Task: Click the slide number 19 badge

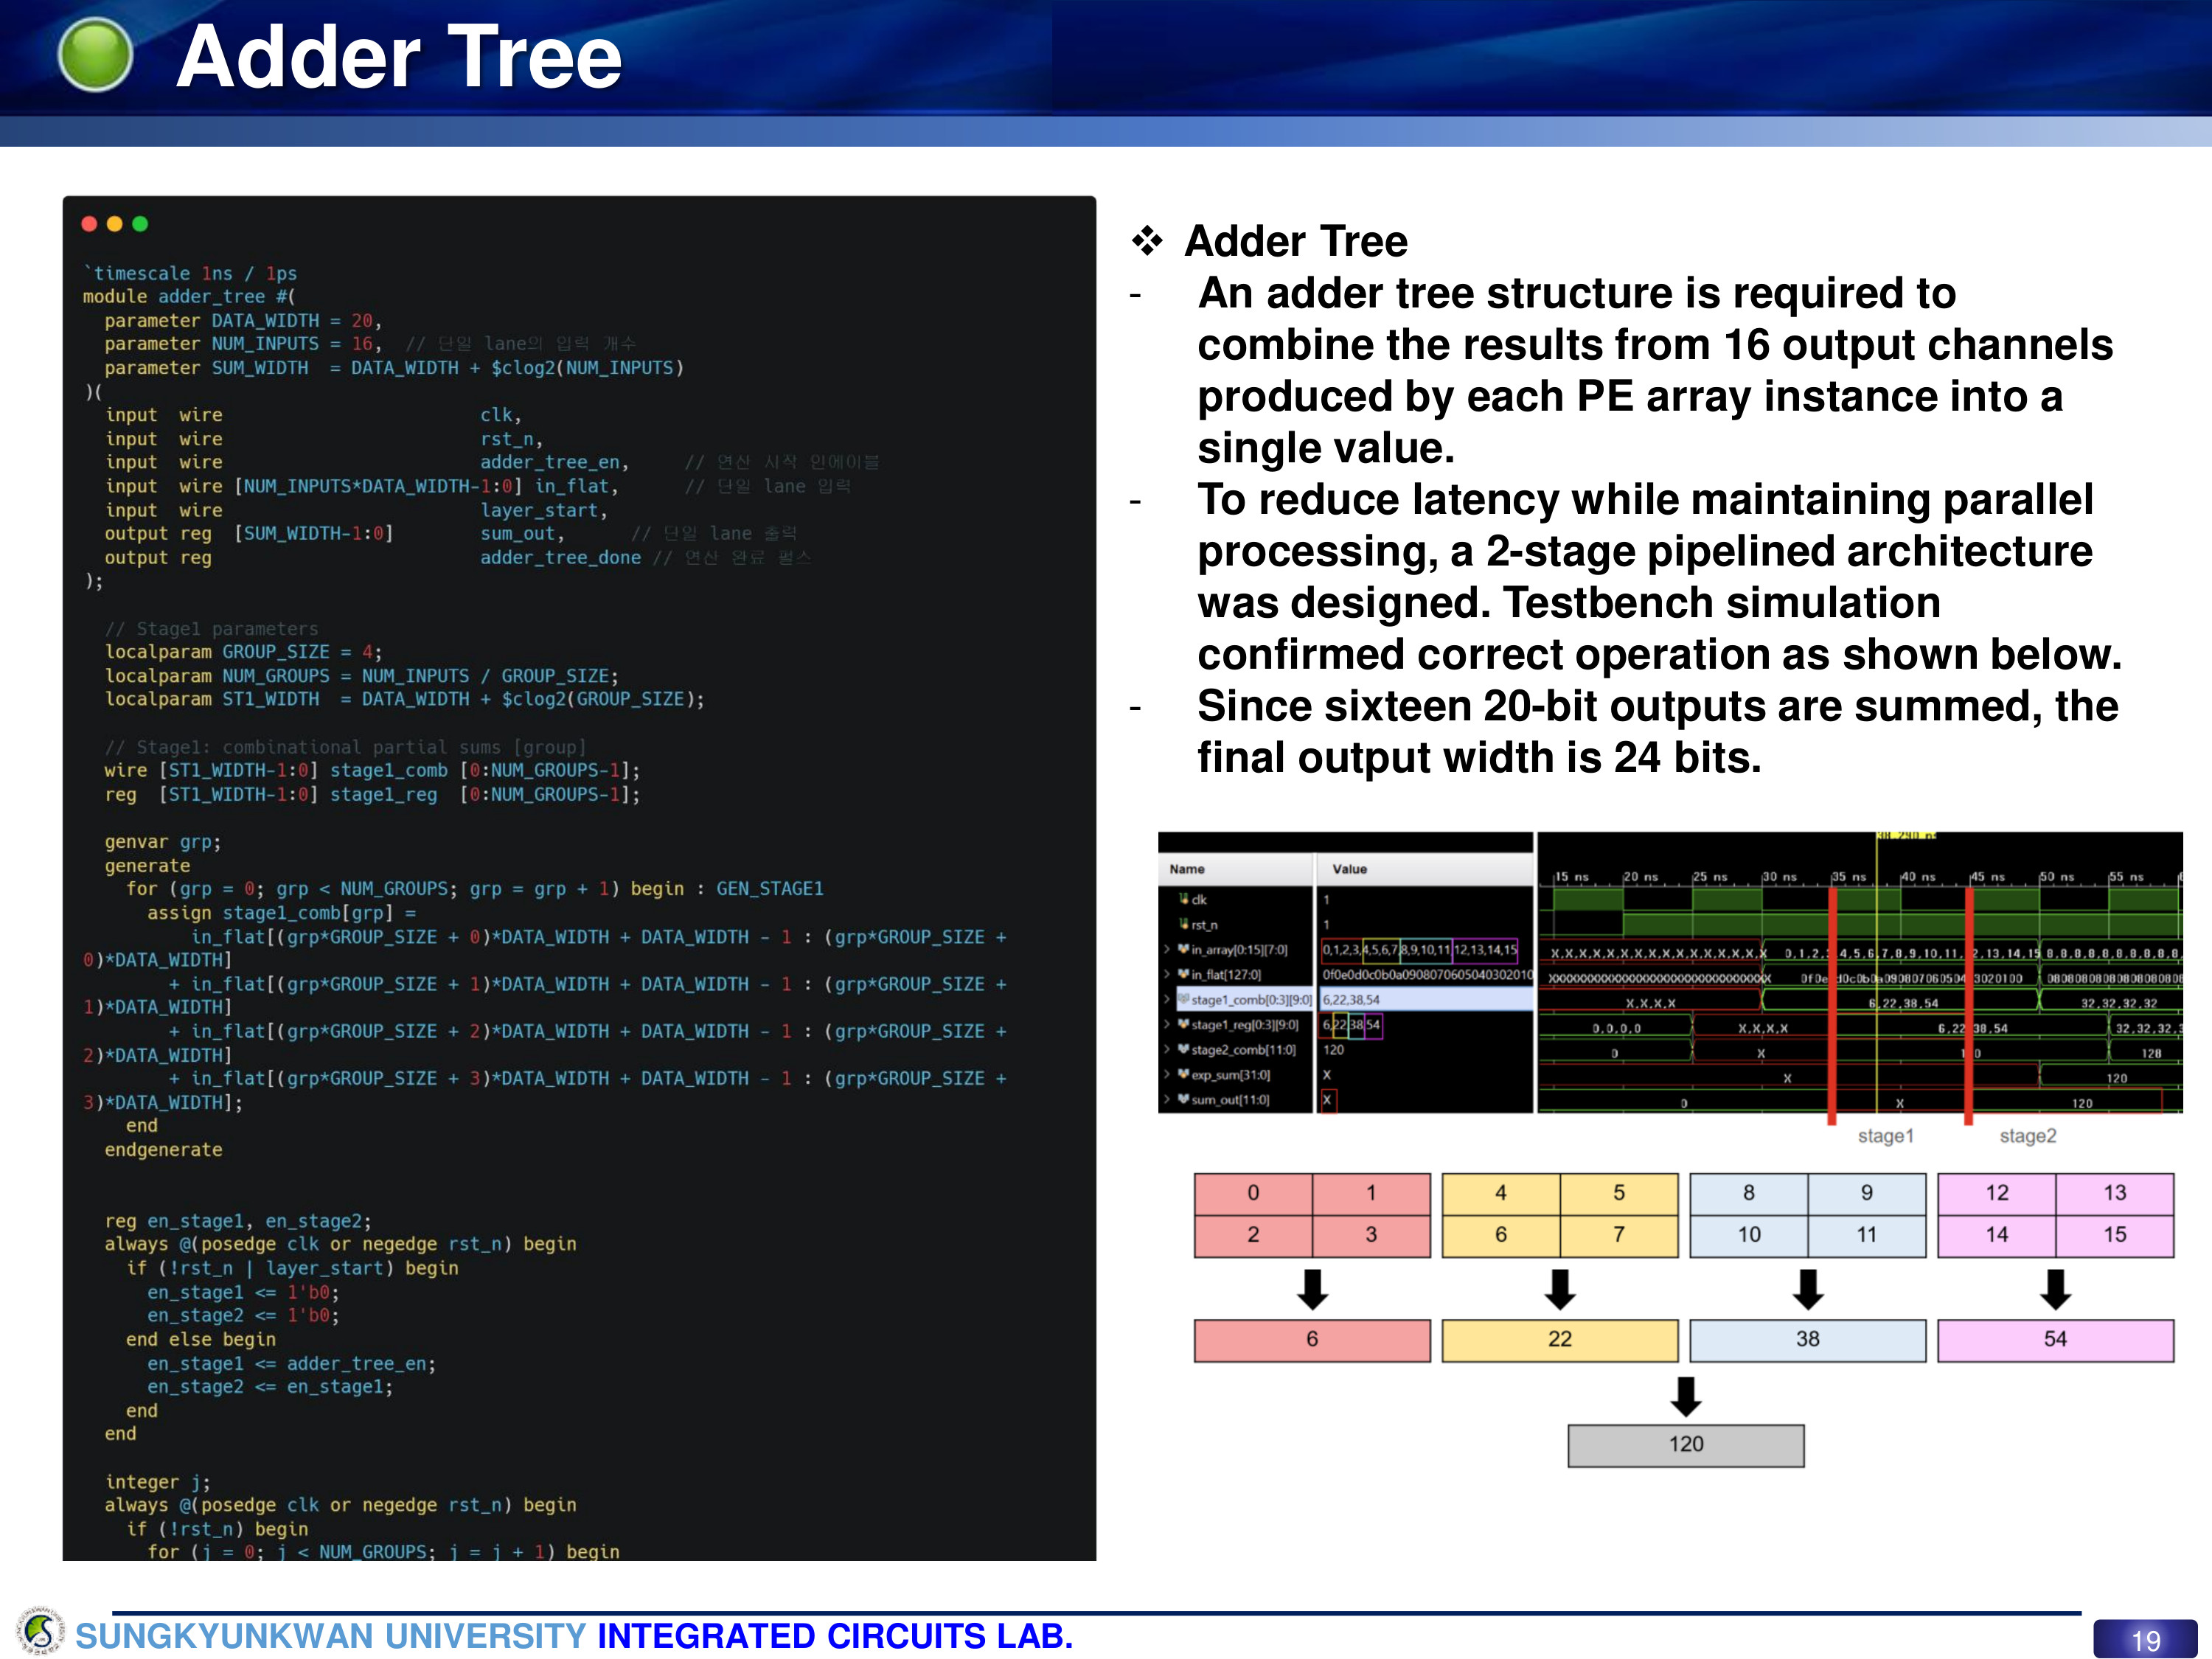Action: (2145, 1639)
